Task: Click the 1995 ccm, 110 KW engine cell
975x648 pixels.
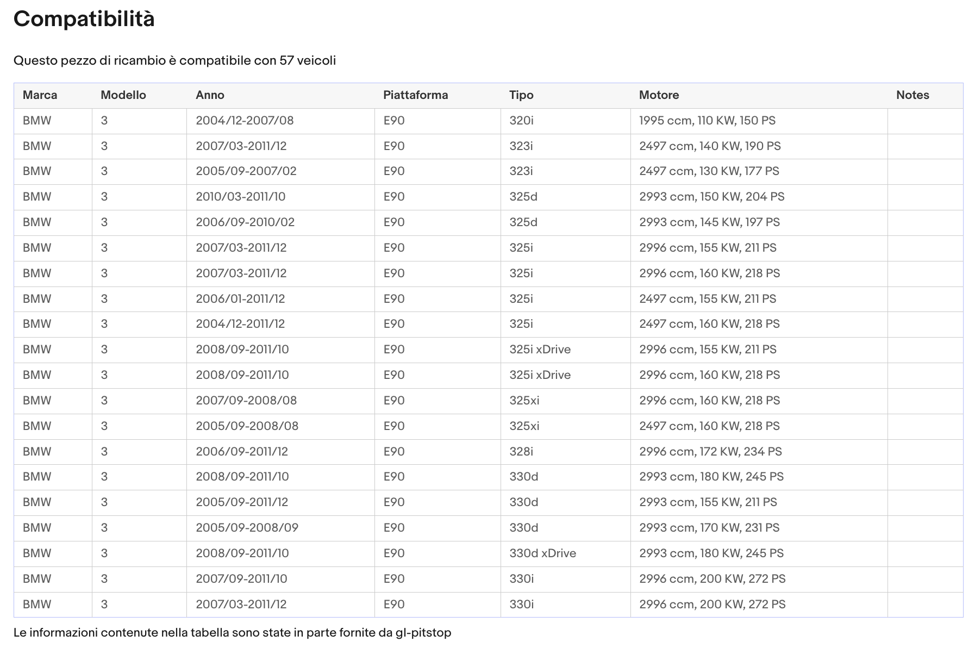Action: point(759,121)
